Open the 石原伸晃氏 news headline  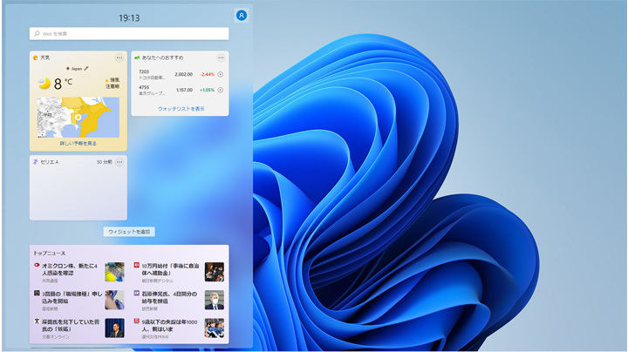(170, 297)
